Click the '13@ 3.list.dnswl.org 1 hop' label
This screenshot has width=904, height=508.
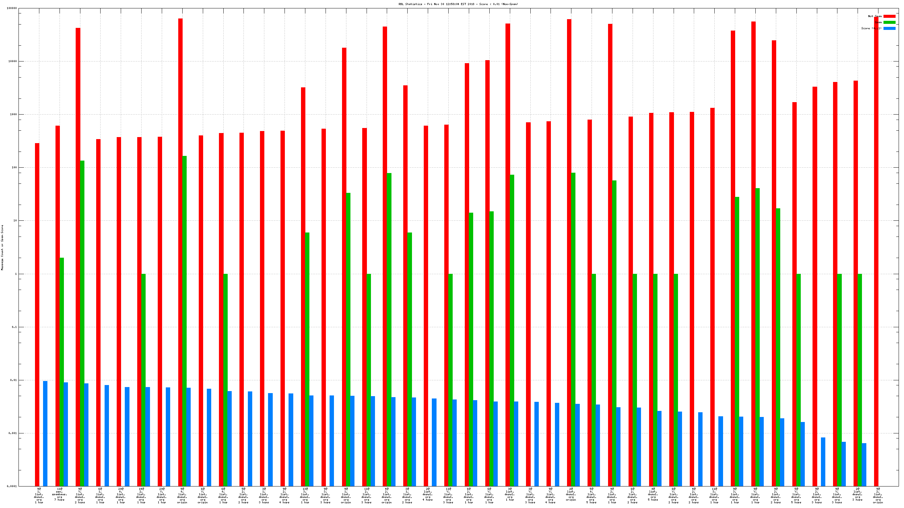(305, 495)
